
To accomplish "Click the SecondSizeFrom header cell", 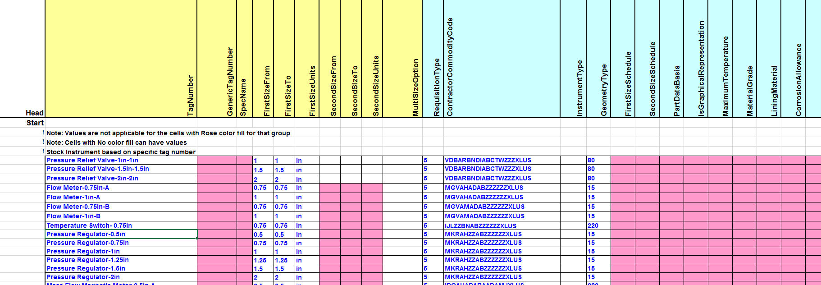I will (330, 59).
